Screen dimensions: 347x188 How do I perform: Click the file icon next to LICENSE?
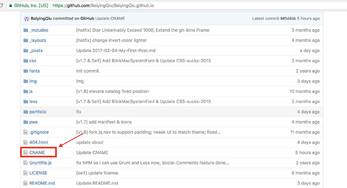click(25, 173)
